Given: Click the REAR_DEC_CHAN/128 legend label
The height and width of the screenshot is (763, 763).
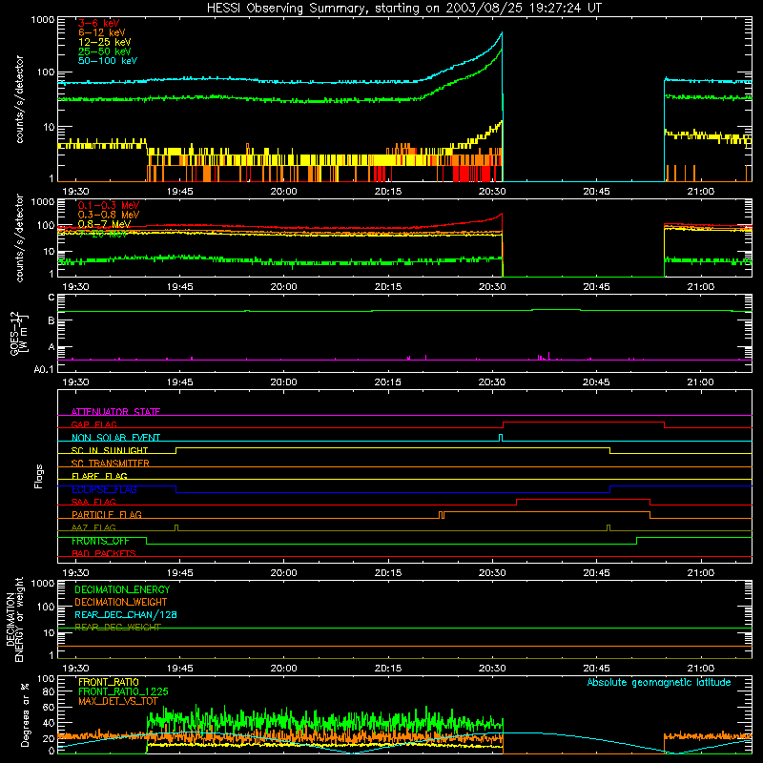Looking at the screenshot, I should [126, 615].
